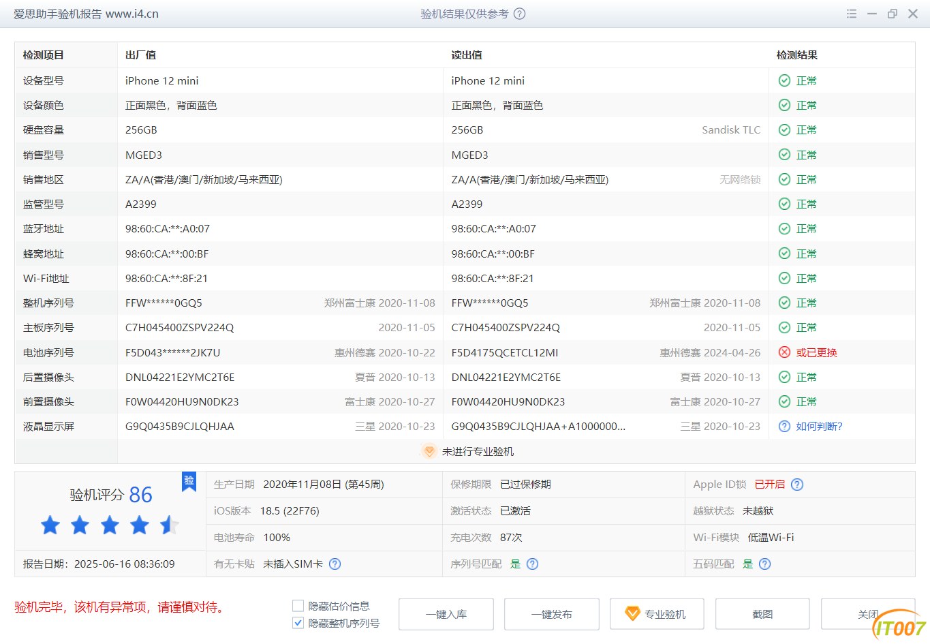Click 未进行专业验机 text
This screenshot has height=644, width=930.
[478, 451]
